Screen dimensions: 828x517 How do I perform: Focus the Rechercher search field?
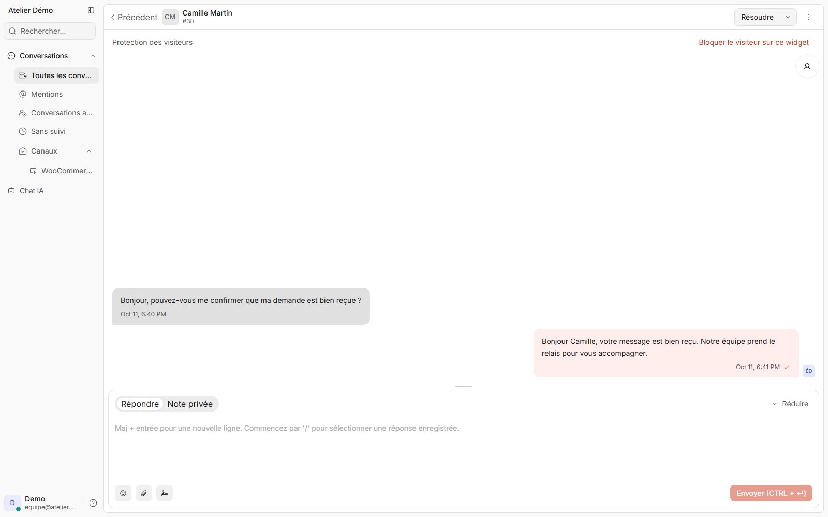[50, 31]
